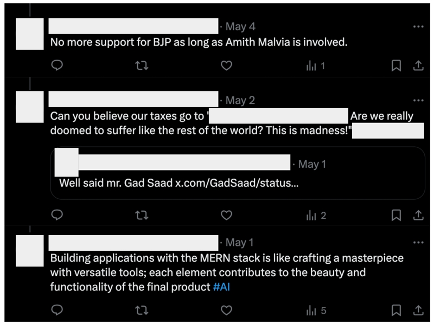Image resolution: width=434 pixels, height=326 pixels.
Task: Reply to the BJP tweet
Action: 57,66
